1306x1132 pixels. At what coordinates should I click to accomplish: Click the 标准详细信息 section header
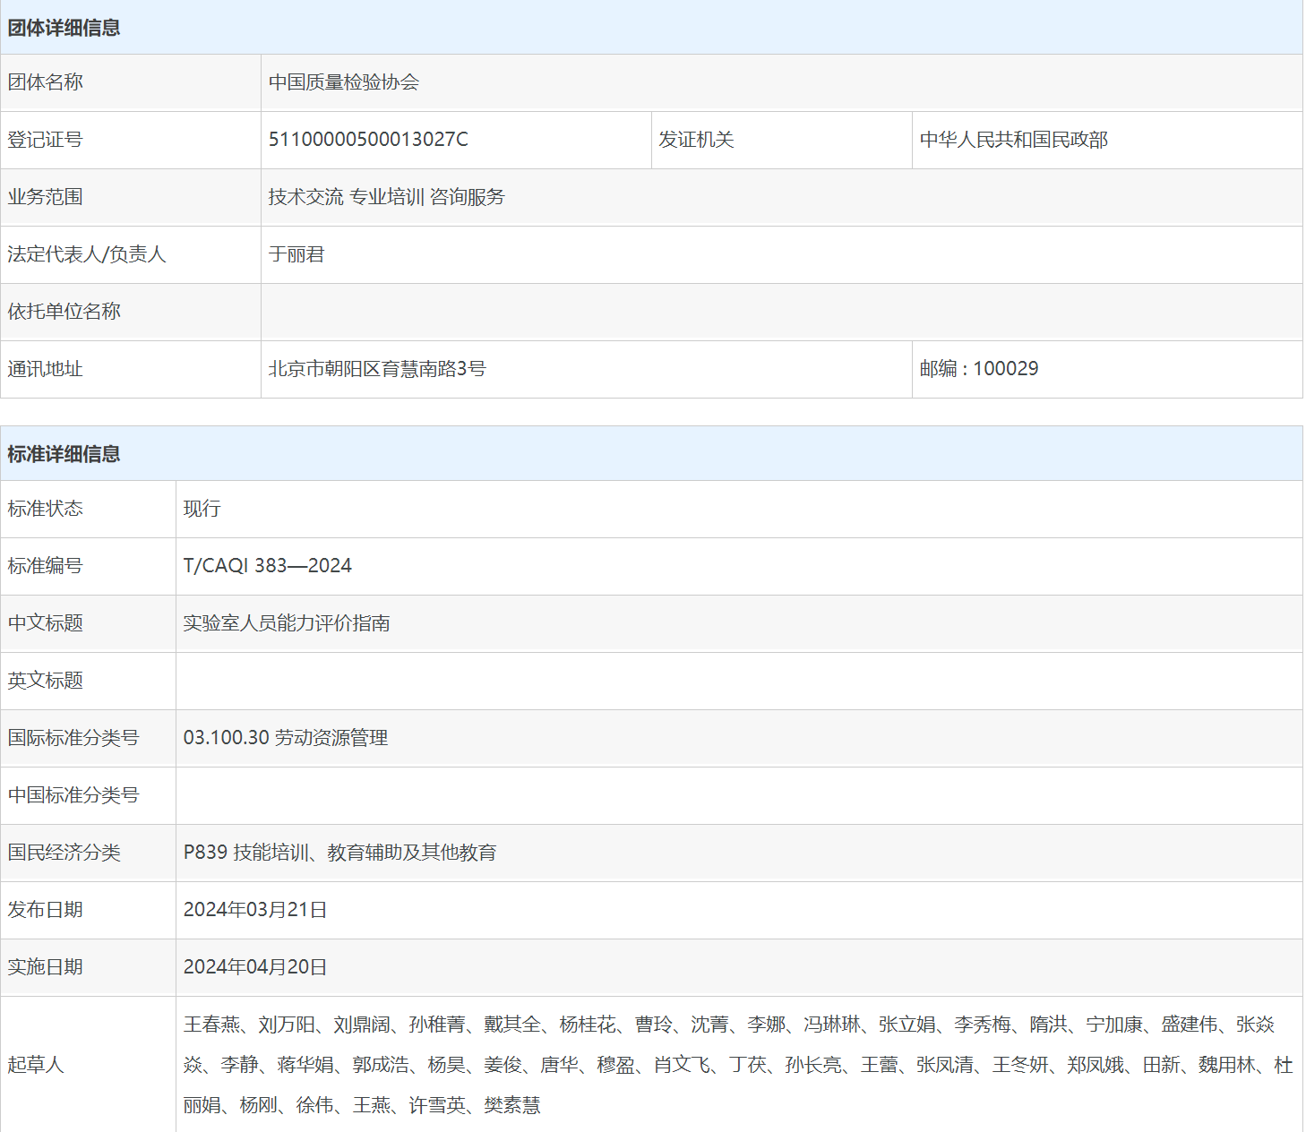651,453
